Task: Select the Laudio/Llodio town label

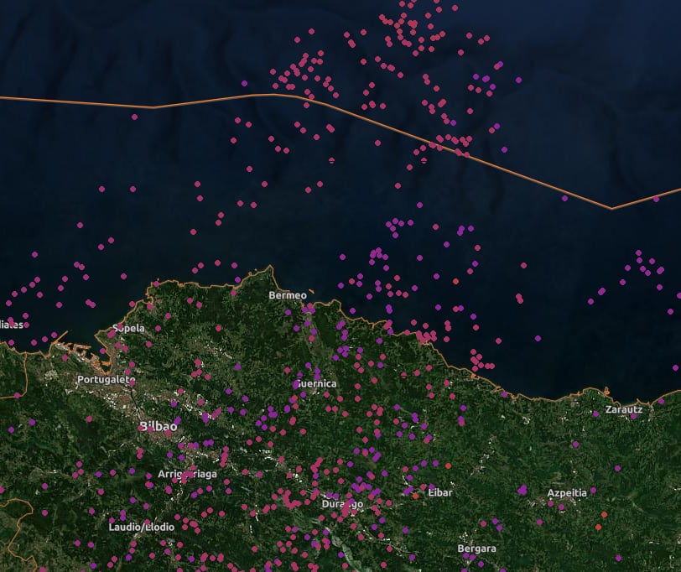Action: 142,527
